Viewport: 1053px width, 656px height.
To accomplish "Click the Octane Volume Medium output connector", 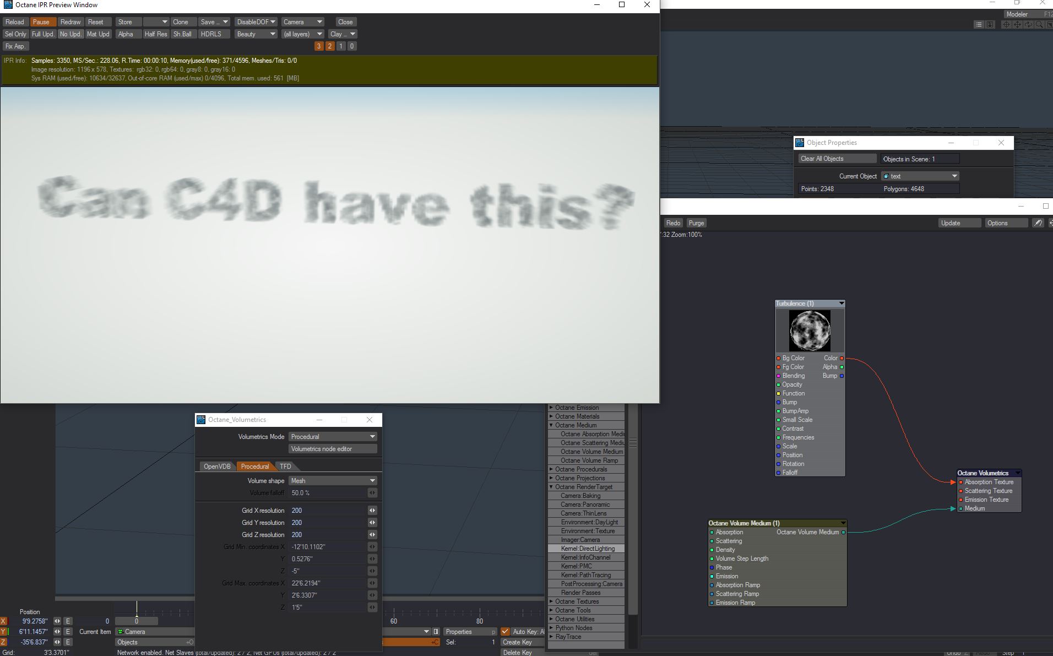I will (x=843, y=532).
